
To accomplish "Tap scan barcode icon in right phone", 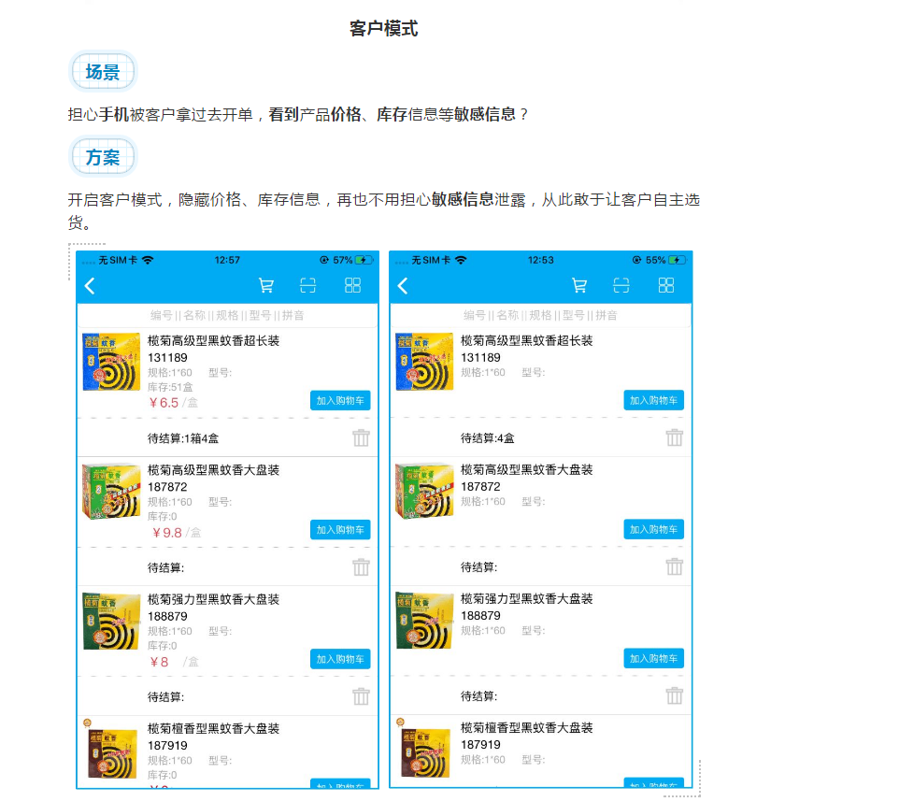I will tap(621, 285).
